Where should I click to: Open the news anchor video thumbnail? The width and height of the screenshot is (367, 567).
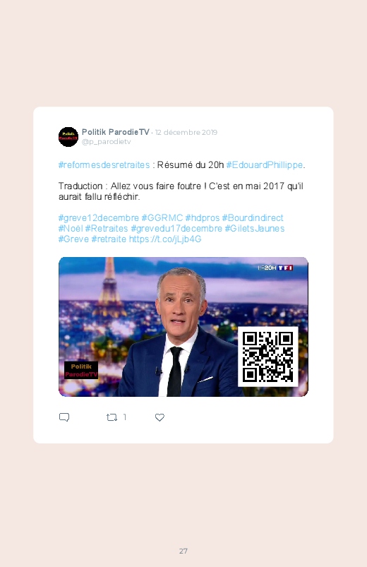pyautogui.click(x=183, y=327)
